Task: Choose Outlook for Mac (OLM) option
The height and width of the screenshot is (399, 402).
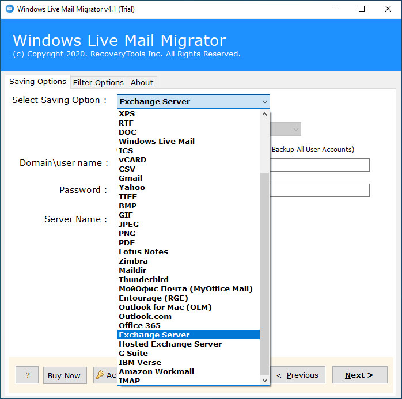Action: [189, 307]
